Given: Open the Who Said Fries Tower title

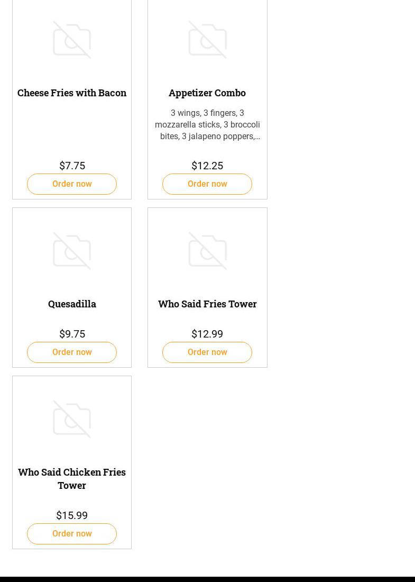Looking at the screenshot, I should coord(207,304).
